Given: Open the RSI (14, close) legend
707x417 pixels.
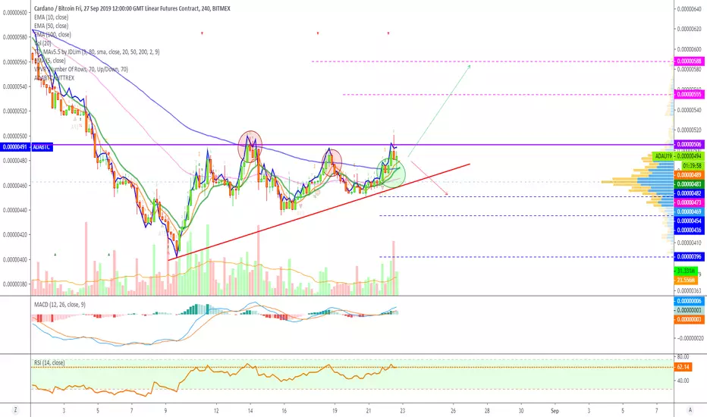Looking at the screenshot, I should click(x=49, y=362).
